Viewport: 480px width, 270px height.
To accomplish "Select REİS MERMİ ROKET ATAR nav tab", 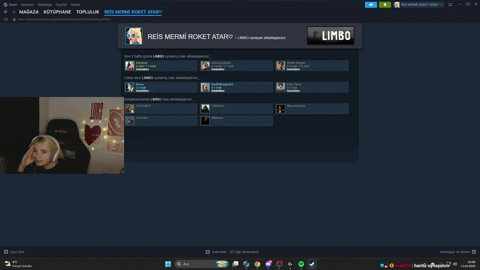I will point(133,12).
